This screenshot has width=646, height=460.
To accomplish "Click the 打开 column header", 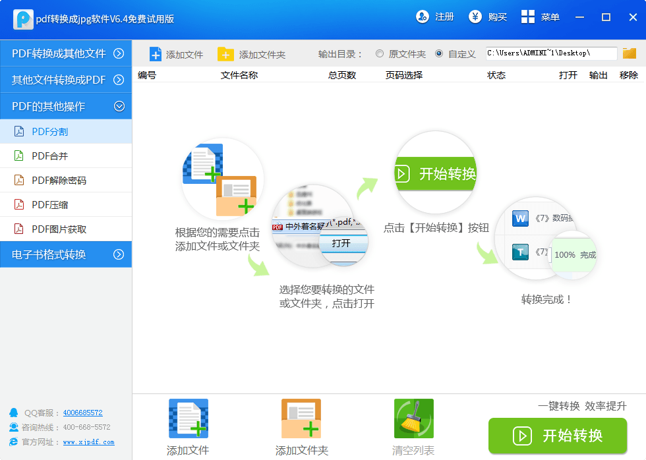I will point(568,75).
